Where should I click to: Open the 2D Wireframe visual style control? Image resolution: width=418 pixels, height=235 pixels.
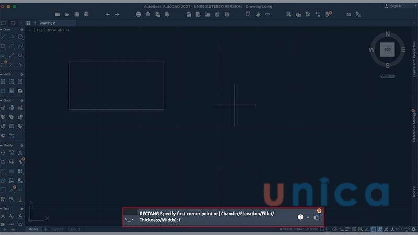coord(58,30)
